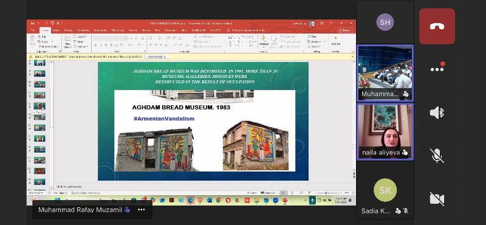This screenshot has height=225, width=486.
Task: Toggle Bold formatting
Action: tap(95, 45)
